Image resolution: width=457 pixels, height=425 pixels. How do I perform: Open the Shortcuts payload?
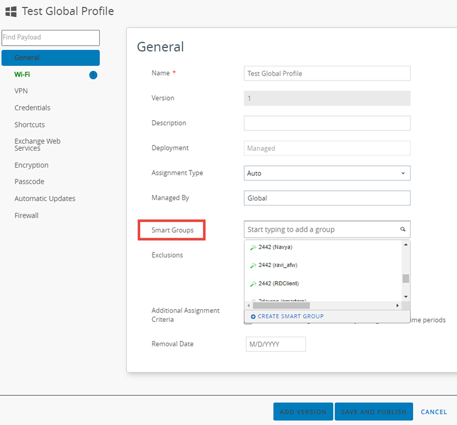pos(30,125)
